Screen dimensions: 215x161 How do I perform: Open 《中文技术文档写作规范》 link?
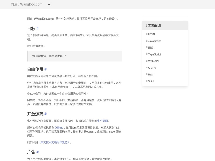54,142
